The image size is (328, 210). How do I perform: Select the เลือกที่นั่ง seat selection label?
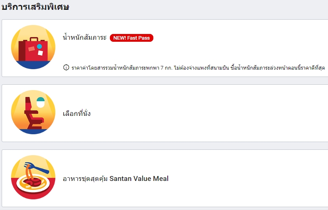(x=77, y=113)
